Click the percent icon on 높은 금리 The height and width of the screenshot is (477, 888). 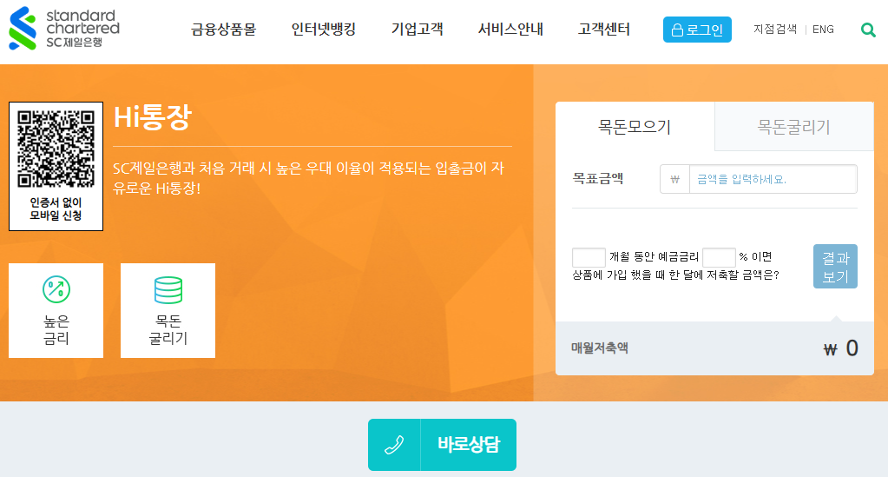(56, 289)
